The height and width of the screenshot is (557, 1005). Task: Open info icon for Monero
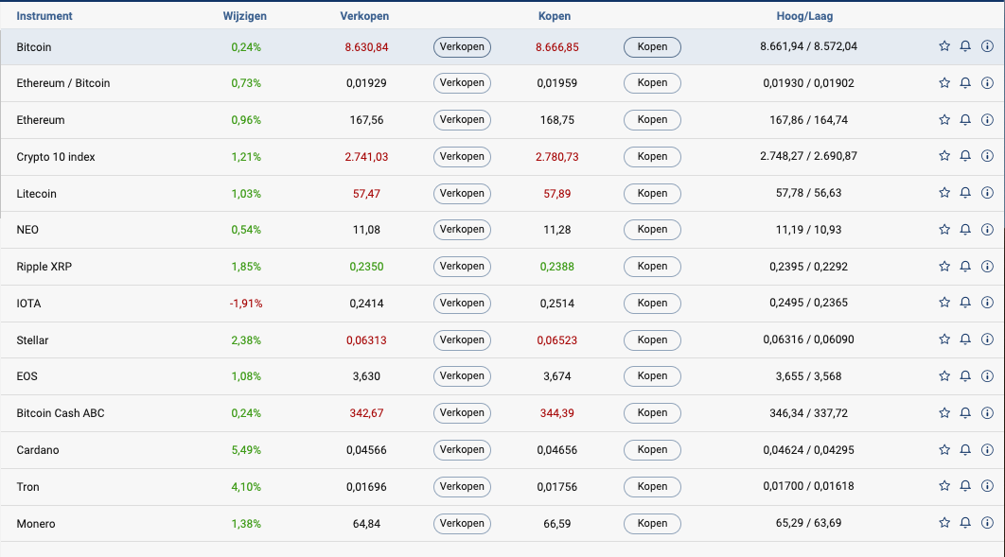click(987, 523)
